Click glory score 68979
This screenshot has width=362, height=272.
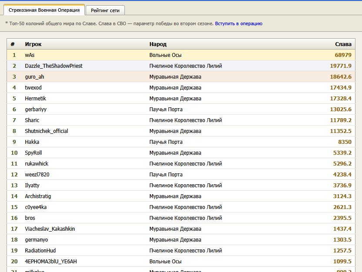click(x=343, y=55)
